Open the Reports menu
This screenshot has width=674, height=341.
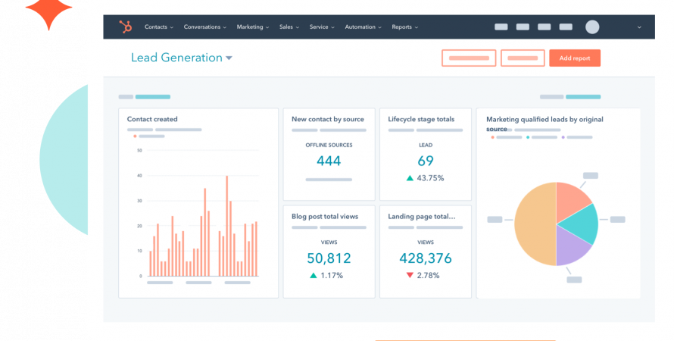click(x=404, y=27)
